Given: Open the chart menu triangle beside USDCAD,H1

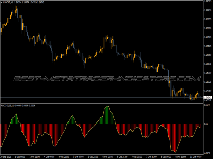Looking at the screenshot, I should click(2, 2).
